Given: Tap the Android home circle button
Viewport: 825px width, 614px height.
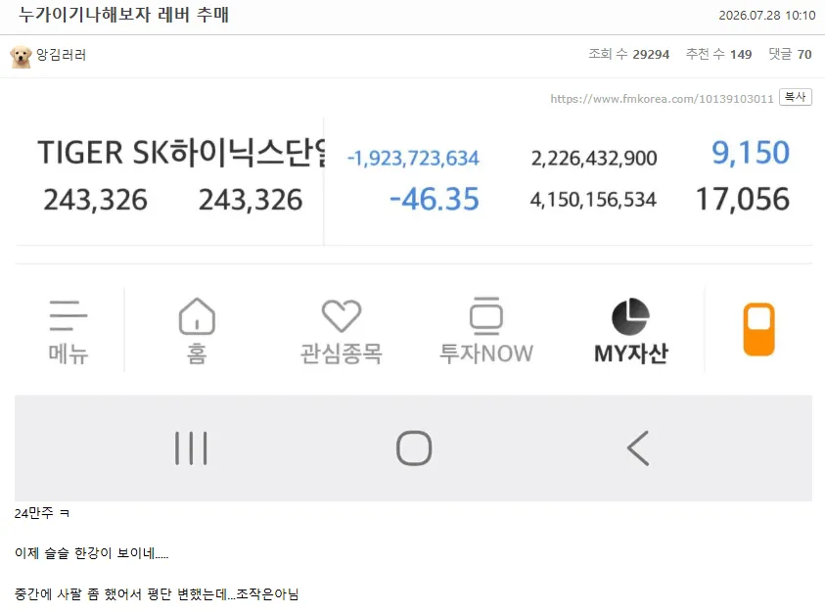Looking at the screenshot, I should (414, 449).
